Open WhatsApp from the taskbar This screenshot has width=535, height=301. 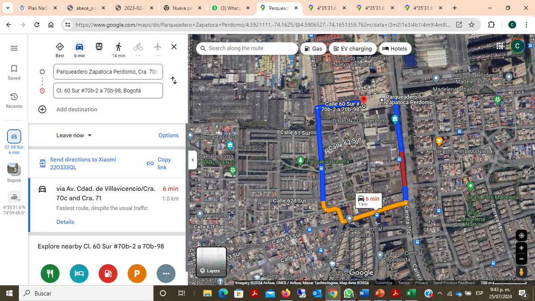[x=348, y=293]
